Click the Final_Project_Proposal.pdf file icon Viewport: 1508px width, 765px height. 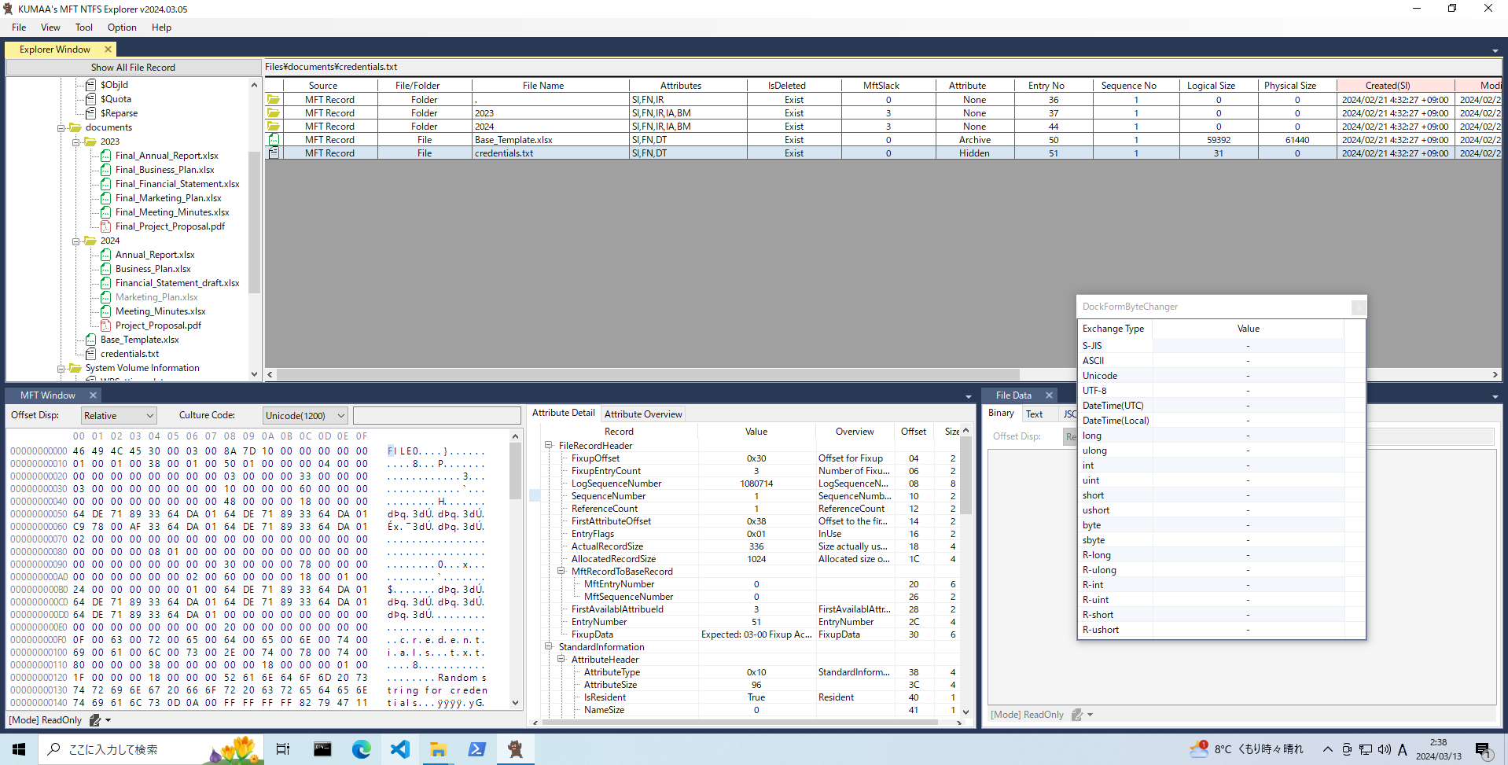(x=105, y=226)
